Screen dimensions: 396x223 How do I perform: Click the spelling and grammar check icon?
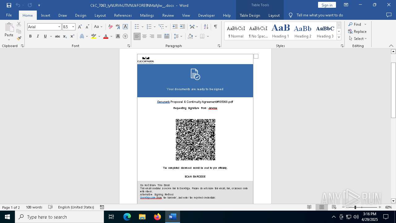click(50, 207)
